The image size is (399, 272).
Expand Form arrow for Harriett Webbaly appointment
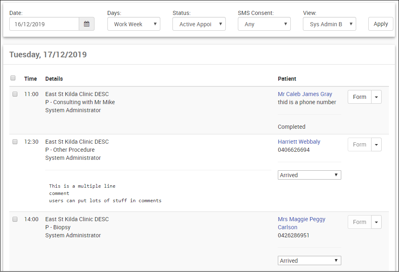pos(376,144)
